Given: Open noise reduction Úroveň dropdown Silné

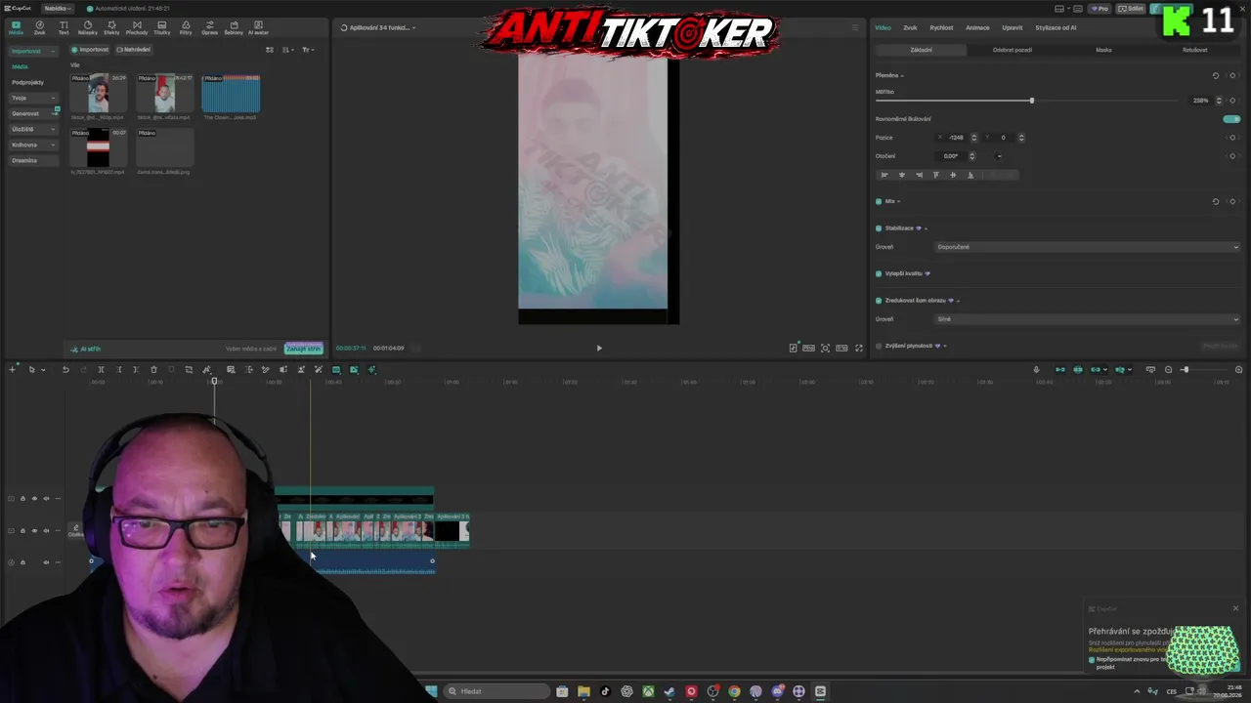Looking at the screenshot, I should [x=1087, y=319].
